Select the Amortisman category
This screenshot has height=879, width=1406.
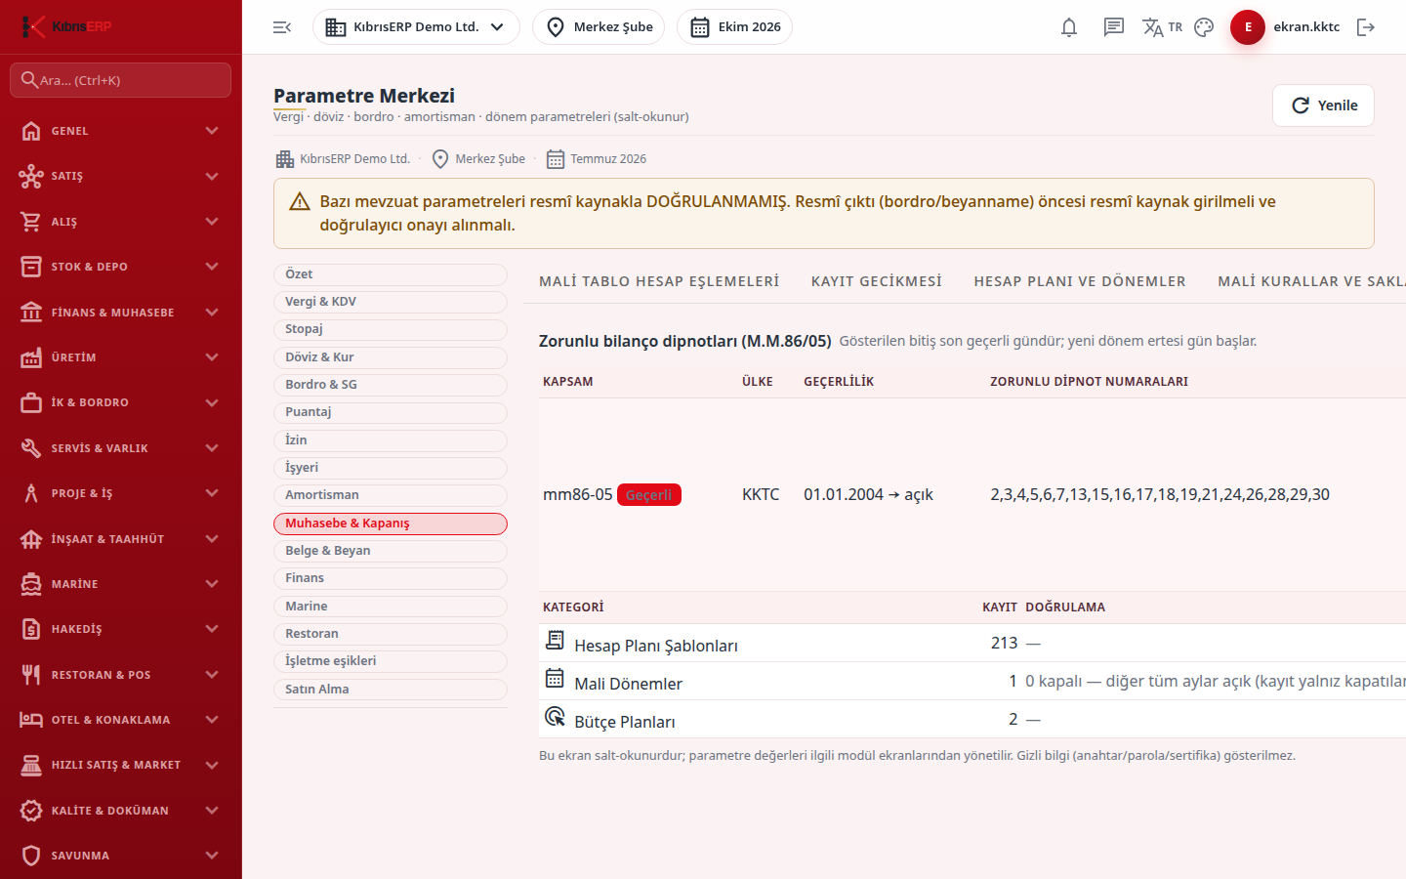tap(391, 495)
